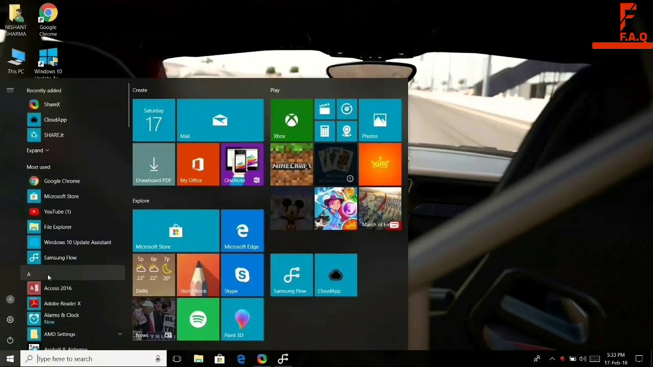The image size is (653, 367).
Task: Show hidden system tray icons
Action: pyautogui.click(x=552, y=359)
